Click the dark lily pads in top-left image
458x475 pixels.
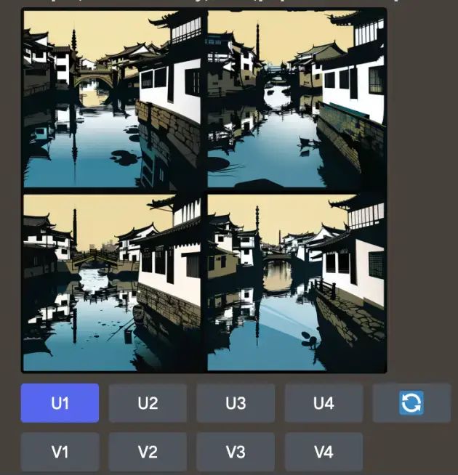[x=124, y=157]
